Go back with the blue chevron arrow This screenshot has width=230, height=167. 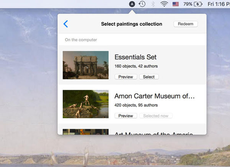coord(66,24)
